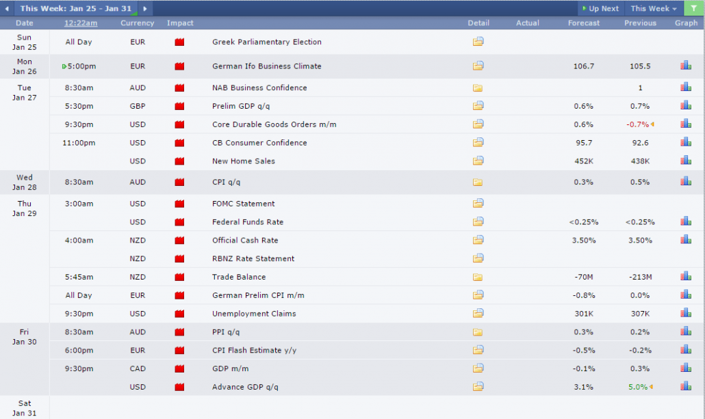Click the 12:22am time link
The image size is (705, 419).
click(81, 23)
